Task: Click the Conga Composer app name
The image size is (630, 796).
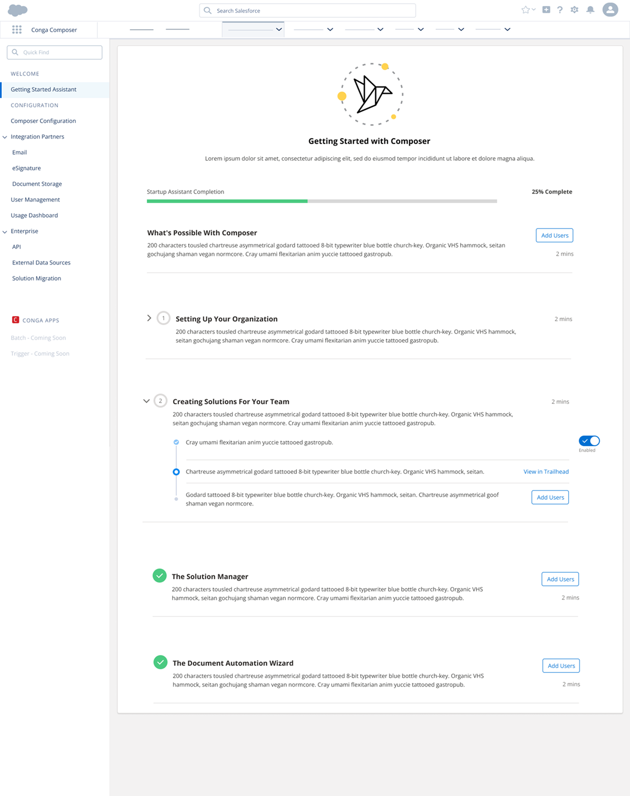Action: [x=54, y=29]
